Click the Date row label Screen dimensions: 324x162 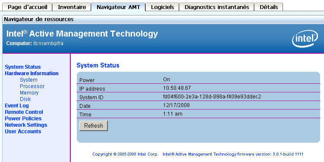[85, 106]
